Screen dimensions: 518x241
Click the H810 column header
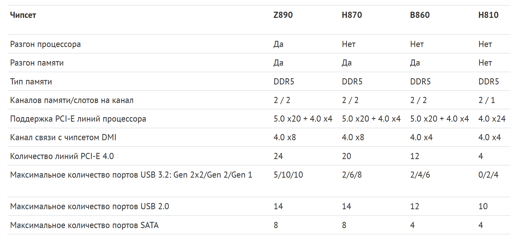488,15
